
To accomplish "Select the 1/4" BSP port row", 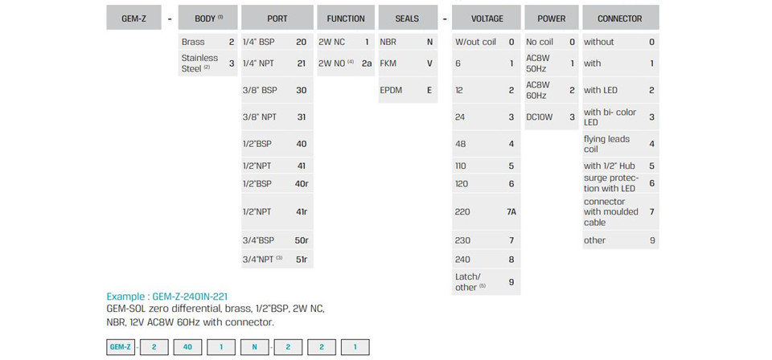I will click(x=277, y=42).
